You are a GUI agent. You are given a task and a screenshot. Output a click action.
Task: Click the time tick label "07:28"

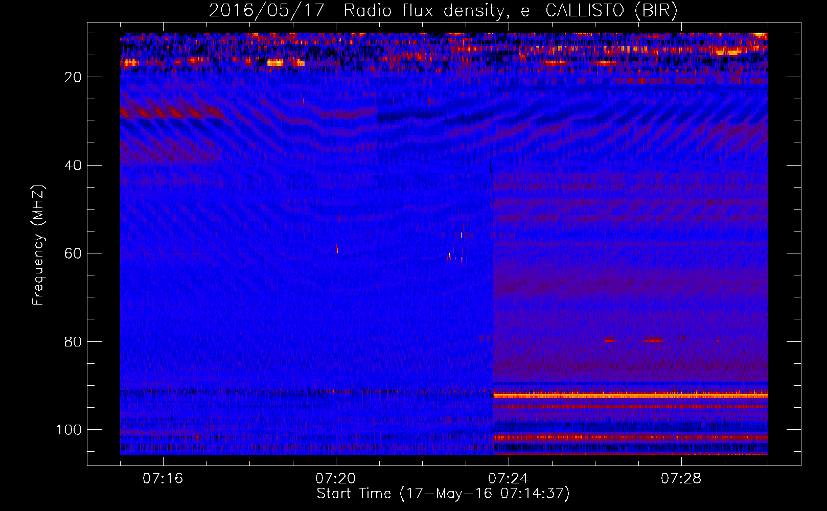pos(681,478)
